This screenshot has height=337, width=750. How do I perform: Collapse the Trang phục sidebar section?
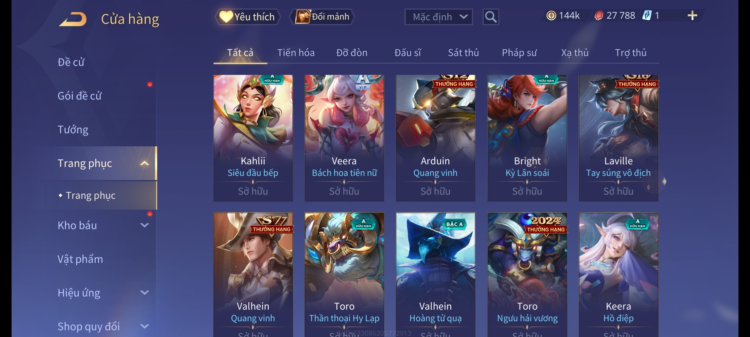point(144,163)
